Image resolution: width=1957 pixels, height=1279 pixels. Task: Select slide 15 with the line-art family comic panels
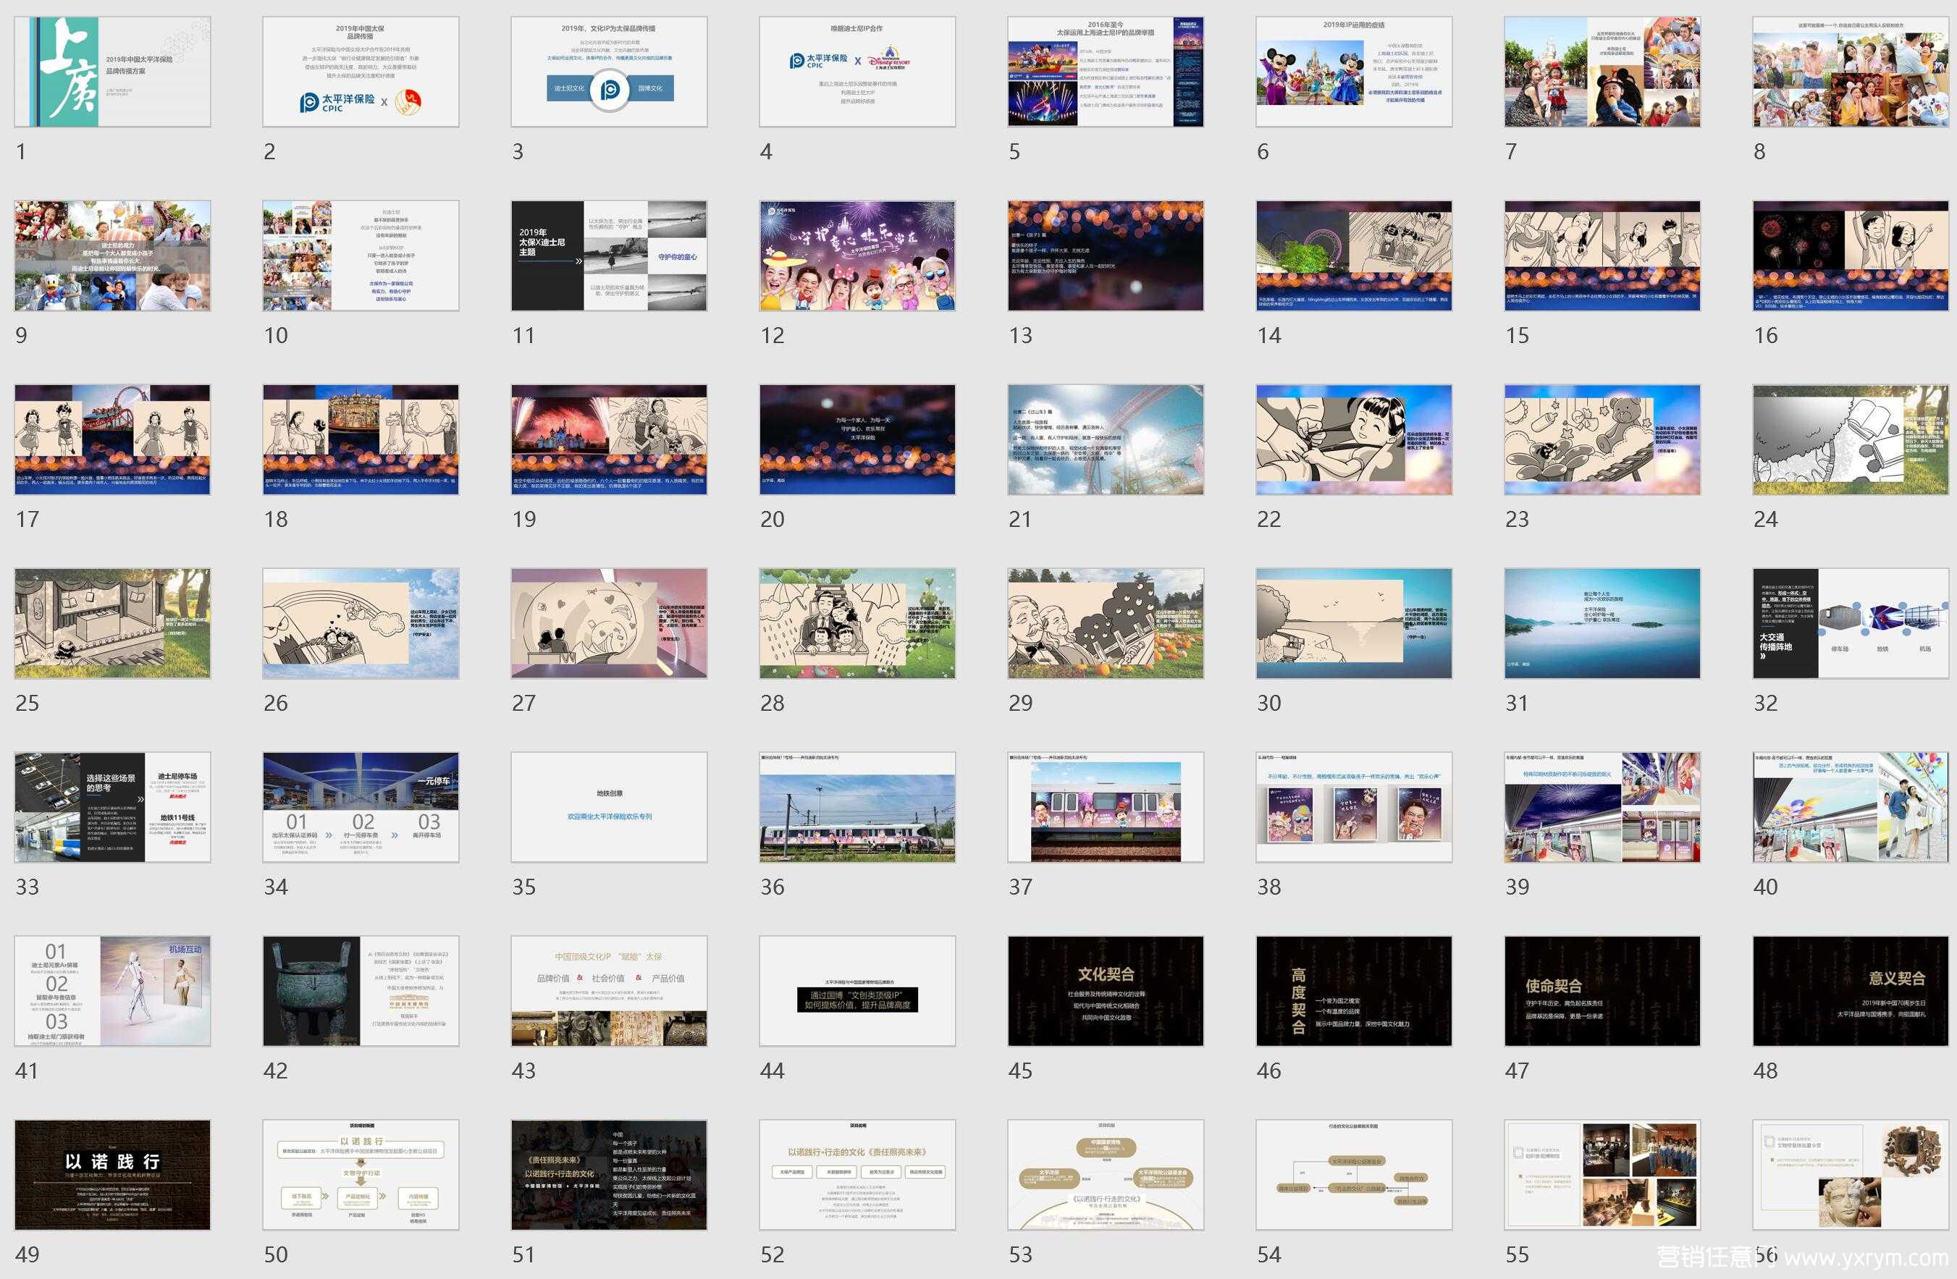pyautogui.click(x=1603, y=256)
